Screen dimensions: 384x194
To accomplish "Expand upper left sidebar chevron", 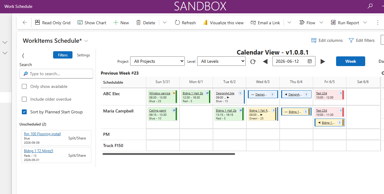I will (5, 42).
